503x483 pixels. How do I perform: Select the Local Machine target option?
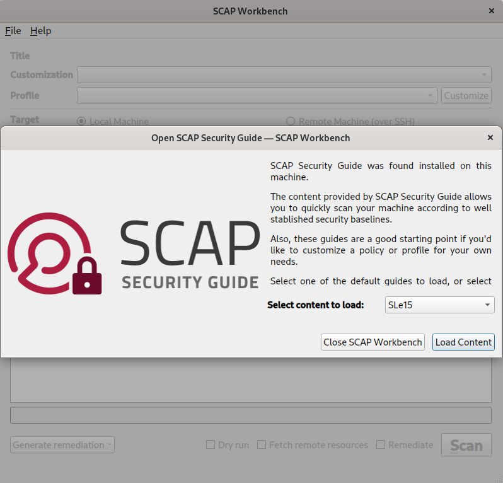coord(81,122)
